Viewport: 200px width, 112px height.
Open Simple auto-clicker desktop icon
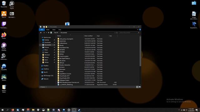[x=194, y=16]
